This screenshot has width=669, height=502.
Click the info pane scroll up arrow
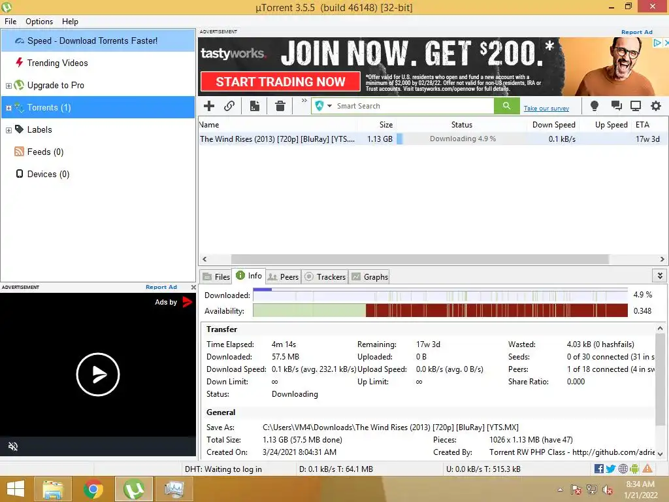[x=660, y=328]
